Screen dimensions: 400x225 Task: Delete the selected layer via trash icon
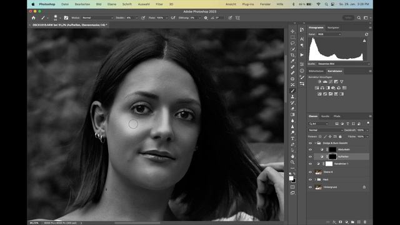[x=365, y=222]
